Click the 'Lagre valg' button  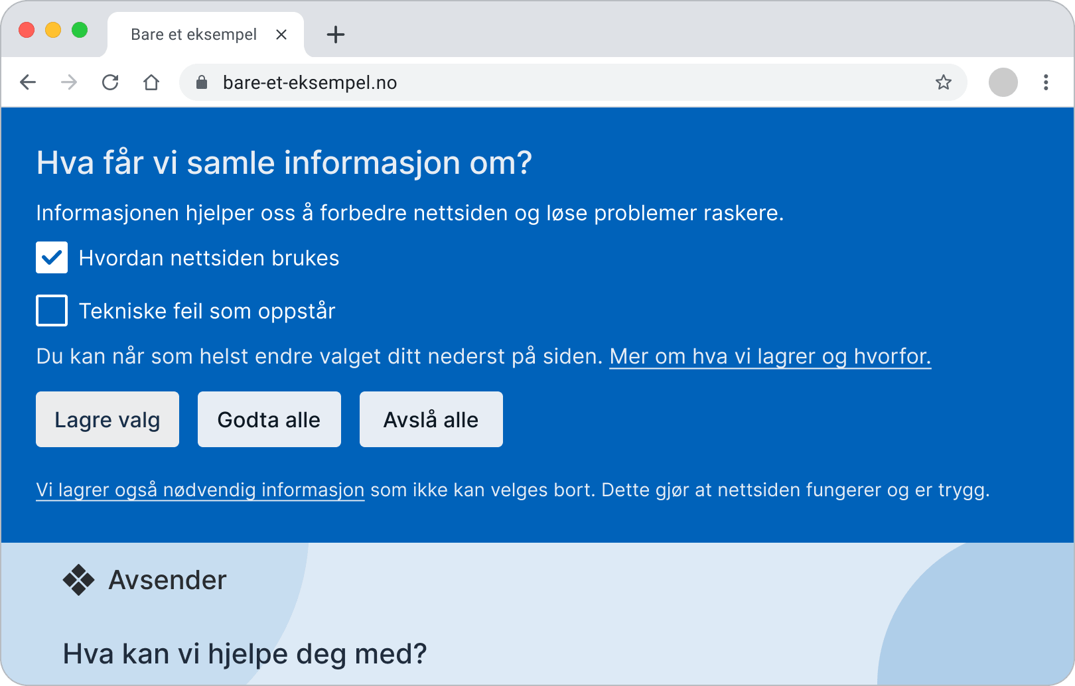pyautogui.click(x=107, y=419)
